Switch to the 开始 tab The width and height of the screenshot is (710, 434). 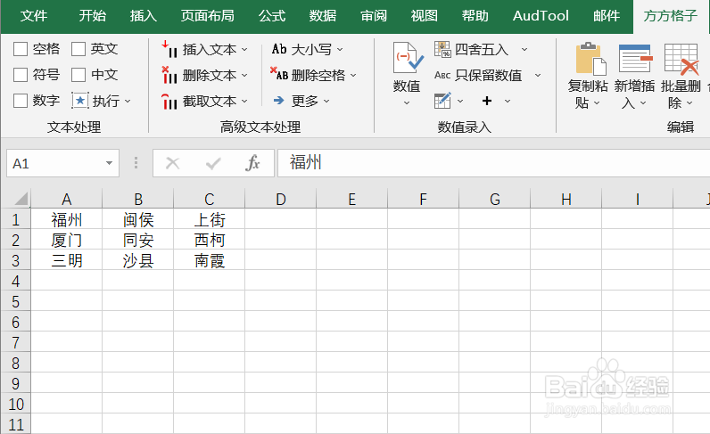pos(93,16)
